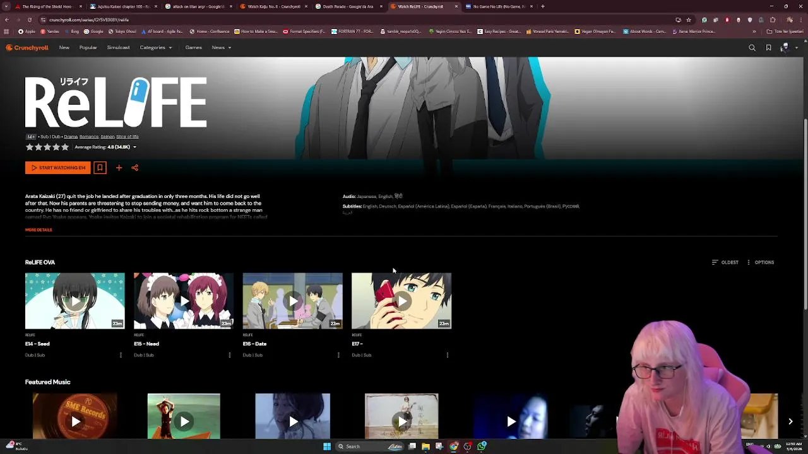Switch to Death Parade browser tab
The width and height of the screenshot is (808, 454).
click(x=348, y=6)
